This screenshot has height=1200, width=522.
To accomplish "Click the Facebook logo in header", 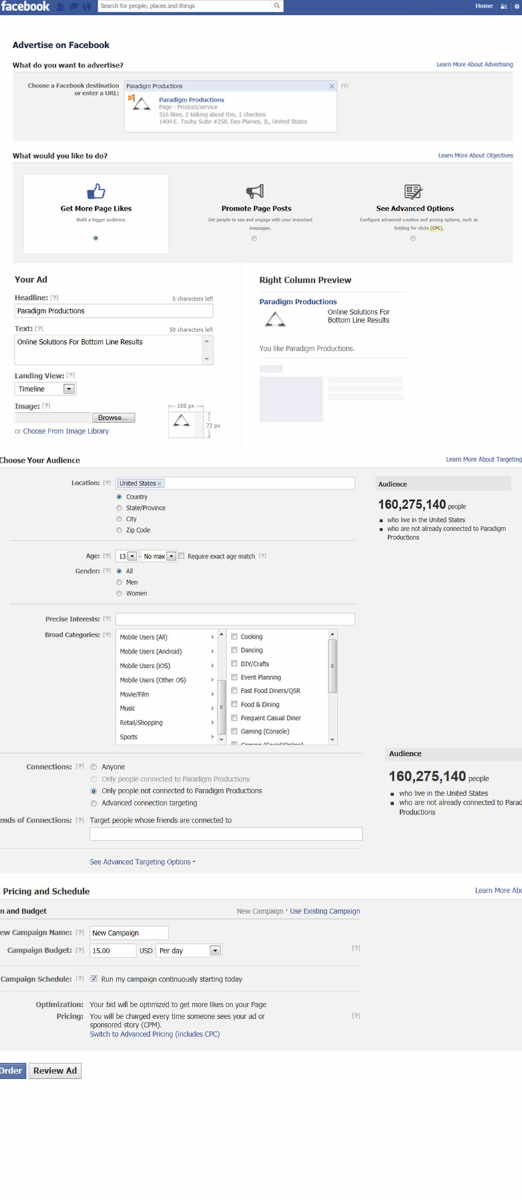I will (25, 6).
